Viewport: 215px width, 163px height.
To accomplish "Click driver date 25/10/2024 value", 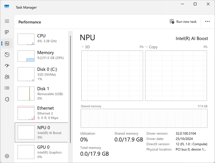I will pyautogui.click(x=184, y=139).
